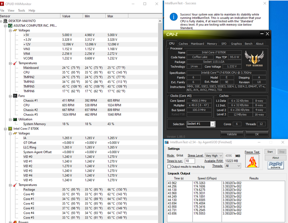Open the Tools menu in HWMonitor
Viewport: 288px width, 223px height.
pos(21,11)
